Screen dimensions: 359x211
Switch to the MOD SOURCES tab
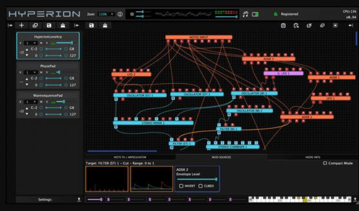point(221,157)
